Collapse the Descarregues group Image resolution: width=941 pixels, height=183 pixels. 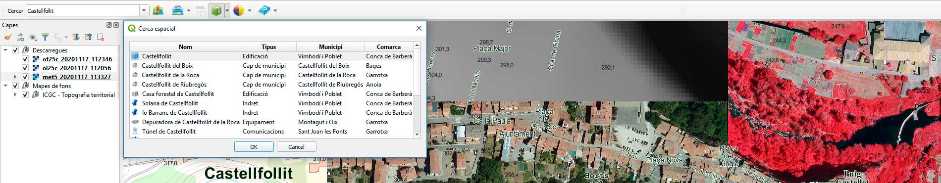pyautogui.click(x=5, y=50)
